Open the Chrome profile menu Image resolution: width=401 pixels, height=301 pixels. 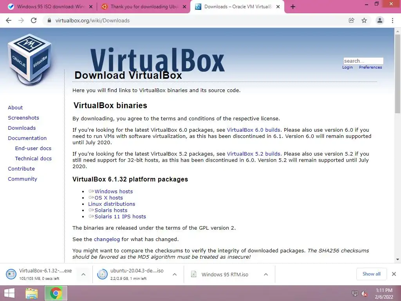click(380, 20)
